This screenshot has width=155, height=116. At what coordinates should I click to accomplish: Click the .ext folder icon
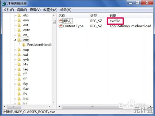coord(19,54)
